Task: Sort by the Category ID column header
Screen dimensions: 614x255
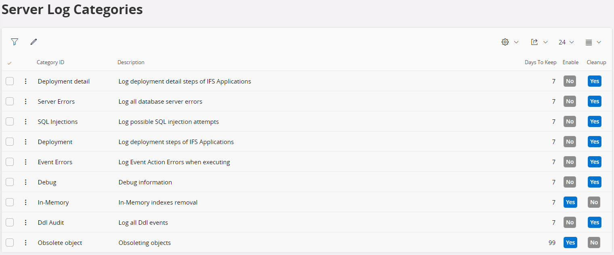Action: click(x=50, y=62)
